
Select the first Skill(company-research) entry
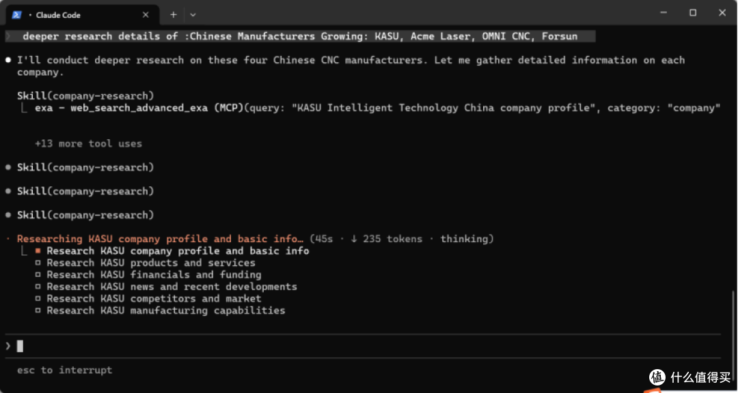[85, 96]
